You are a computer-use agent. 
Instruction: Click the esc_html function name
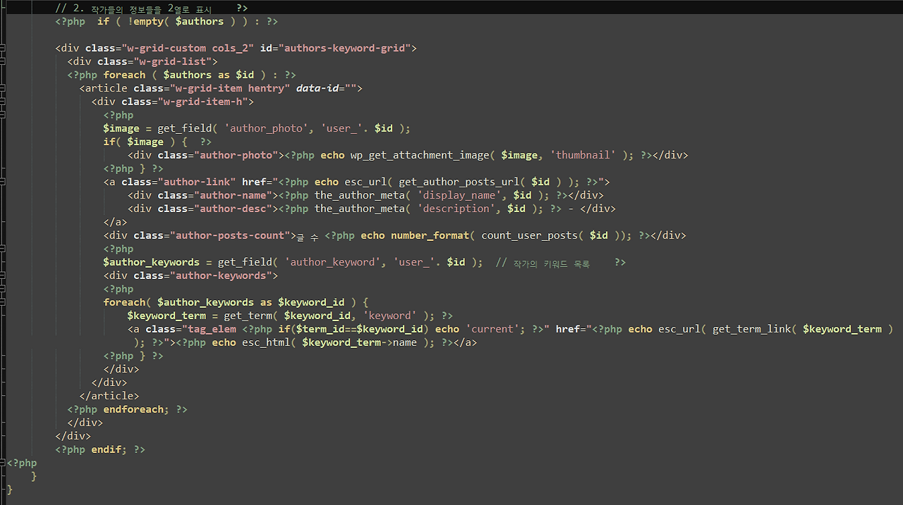tap(266, 342)
